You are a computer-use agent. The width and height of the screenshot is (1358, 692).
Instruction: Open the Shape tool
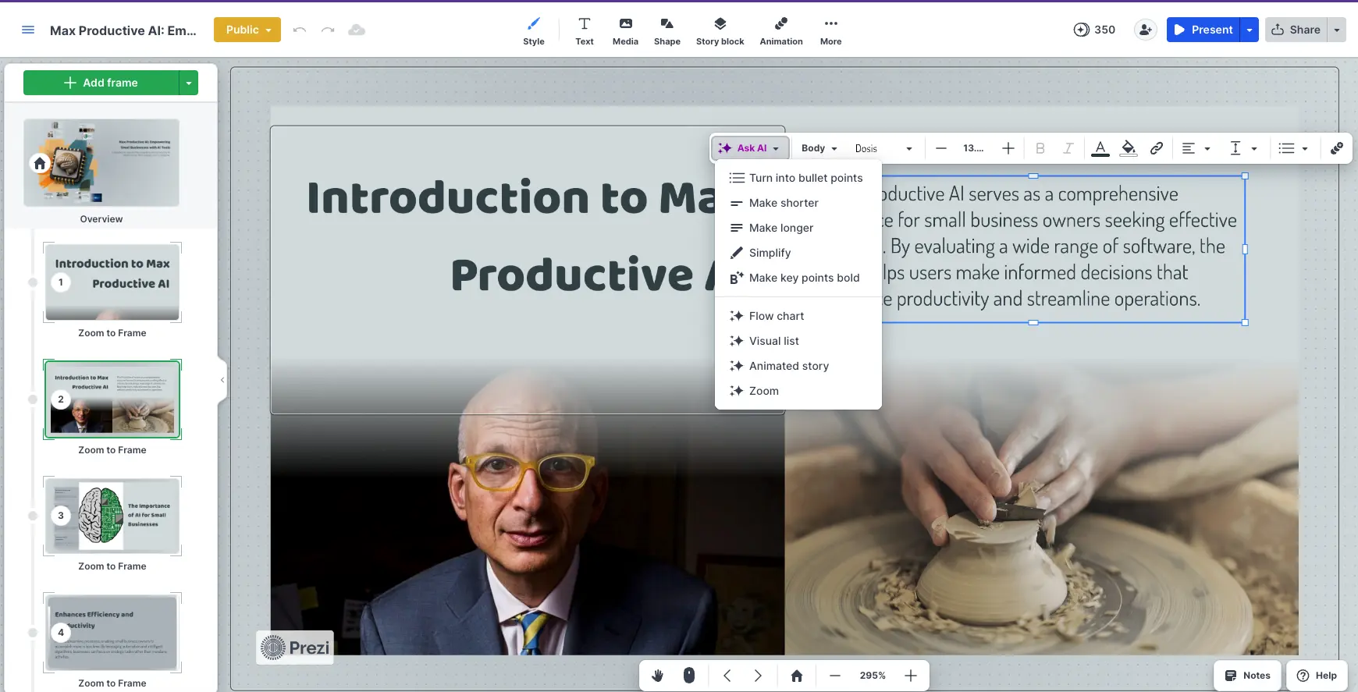[x=667, y=31]
